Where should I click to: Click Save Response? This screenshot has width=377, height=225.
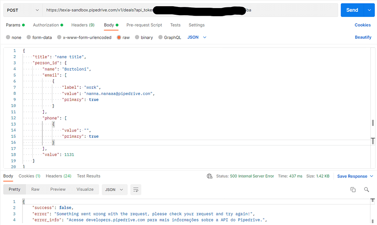(352, 176)
